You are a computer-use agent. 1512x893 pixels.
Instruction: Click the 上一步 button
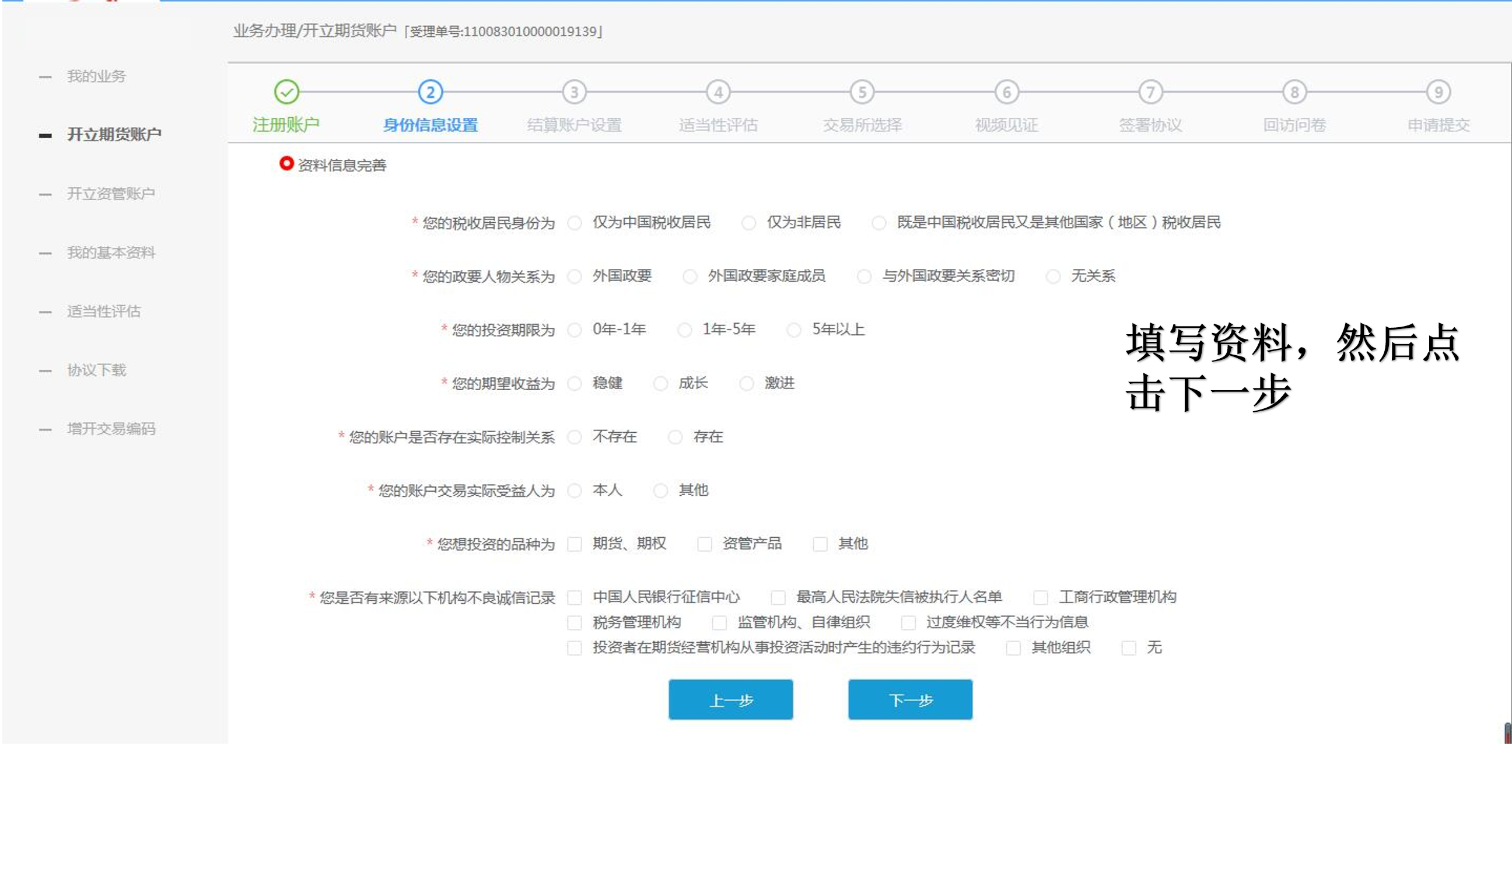[731, 700]
